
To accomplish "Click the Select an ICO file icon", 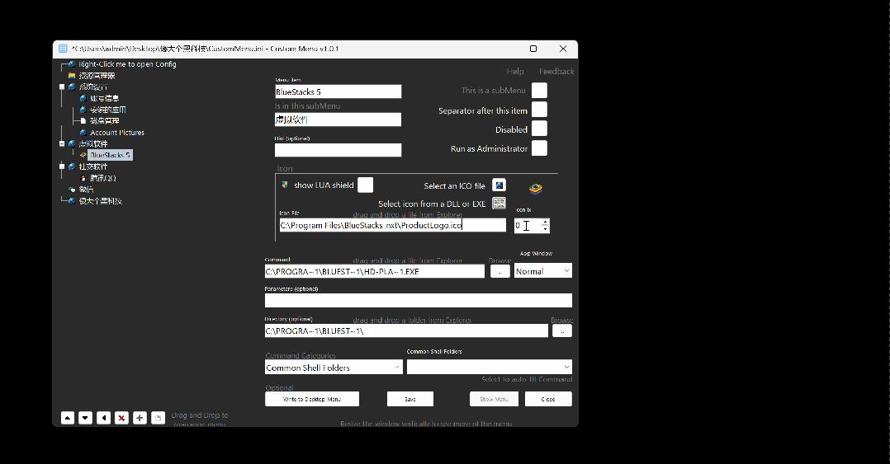I will click(499, 185).
